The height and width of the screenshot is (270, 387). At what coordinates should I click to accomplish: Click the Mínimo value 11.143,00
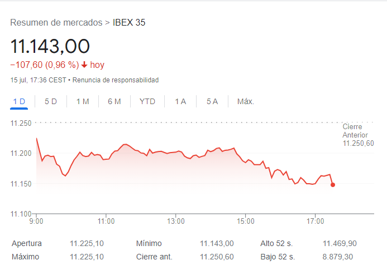click(x=217, y=243)
